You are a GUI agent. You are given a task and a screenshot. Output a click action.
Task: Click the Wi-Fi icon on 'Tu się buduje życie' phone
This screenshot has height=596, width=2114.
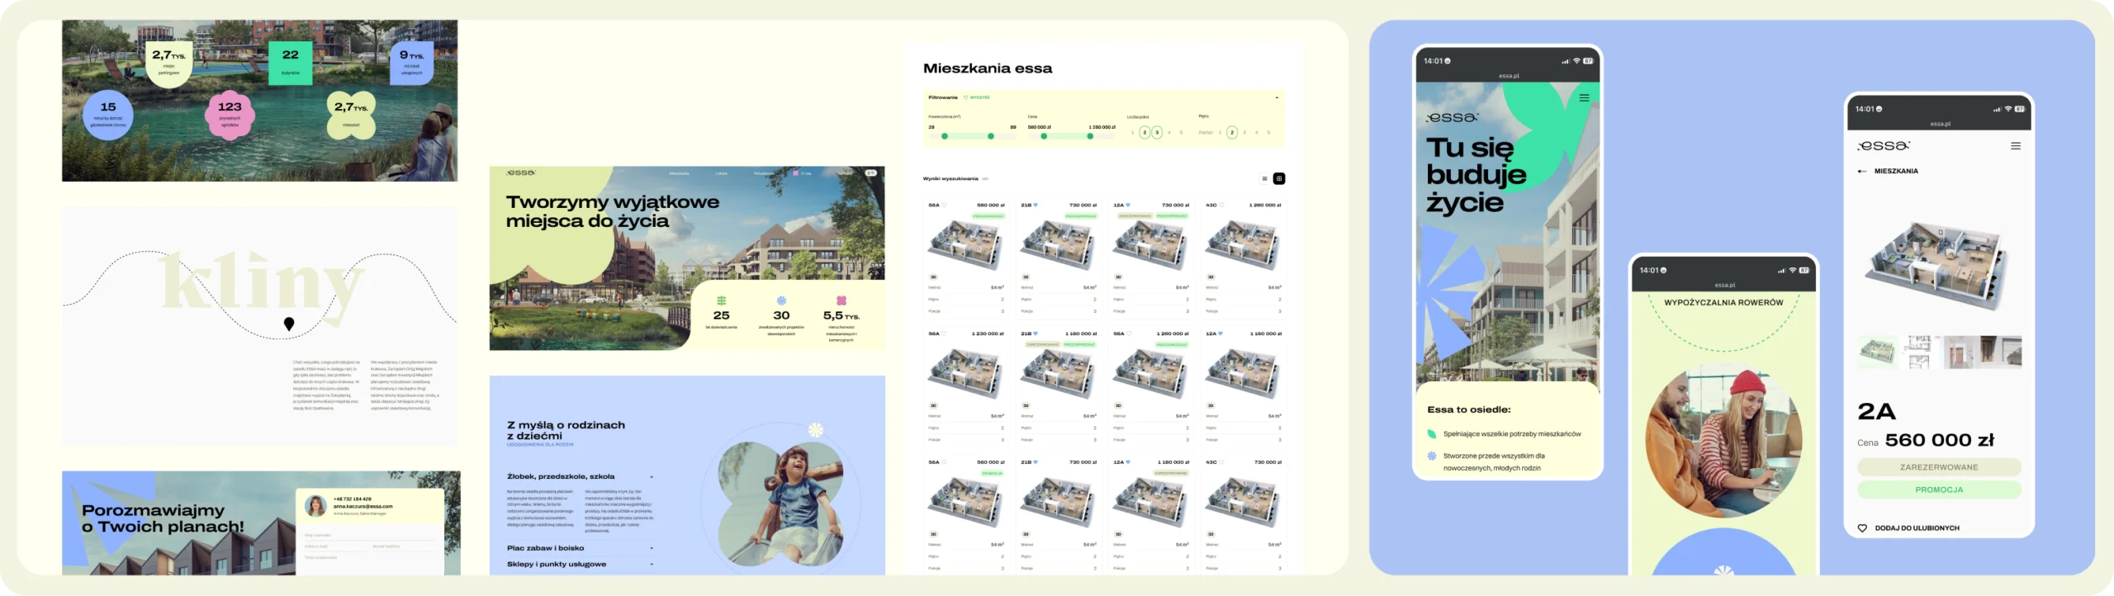click(1576, 61)
